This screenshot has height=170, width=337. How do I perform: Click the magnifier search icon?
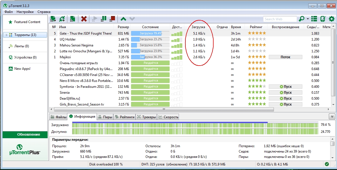(x=301, y=19)
